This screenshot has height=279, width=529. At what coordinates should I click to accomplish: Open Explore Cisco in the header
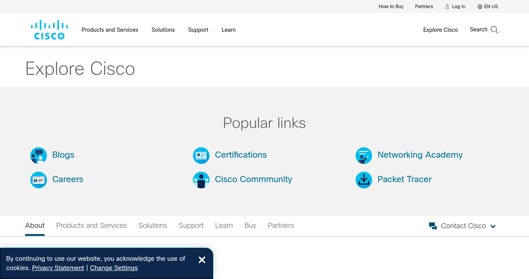[x=441, y=30]
